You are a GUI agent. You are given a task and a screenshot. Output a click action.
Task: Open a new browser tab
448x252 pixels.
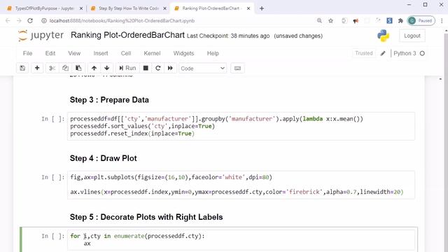point(261,8)
